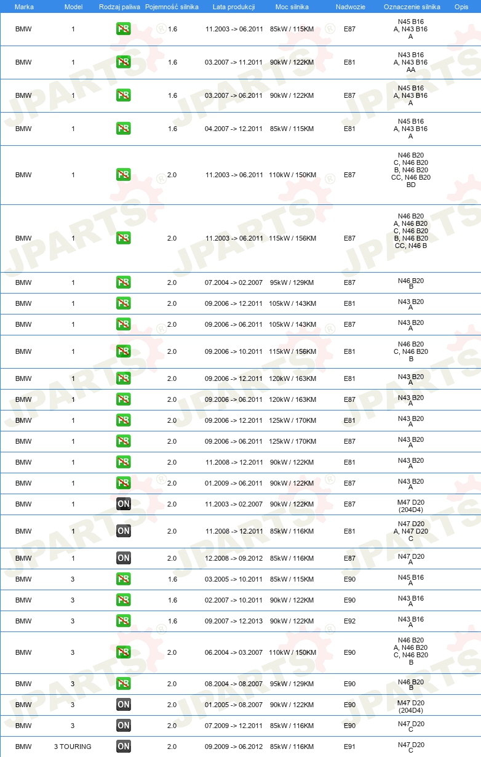481x757 pixels.
Task: Click the '12.2008 -> 09.2012' production years cell
Action: (x=234, y=558)
